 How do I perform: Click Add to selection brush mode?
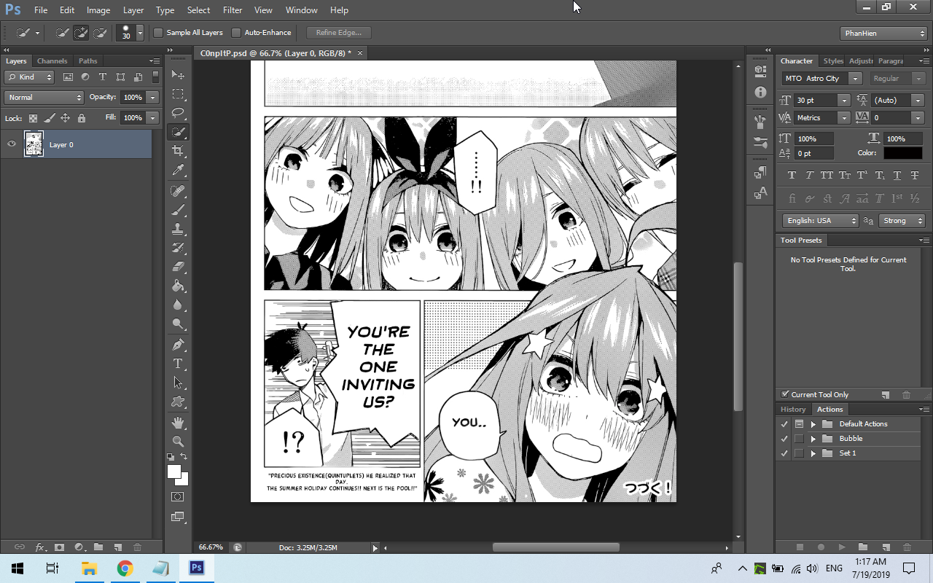pyautogui.click(x=81, y=33)
